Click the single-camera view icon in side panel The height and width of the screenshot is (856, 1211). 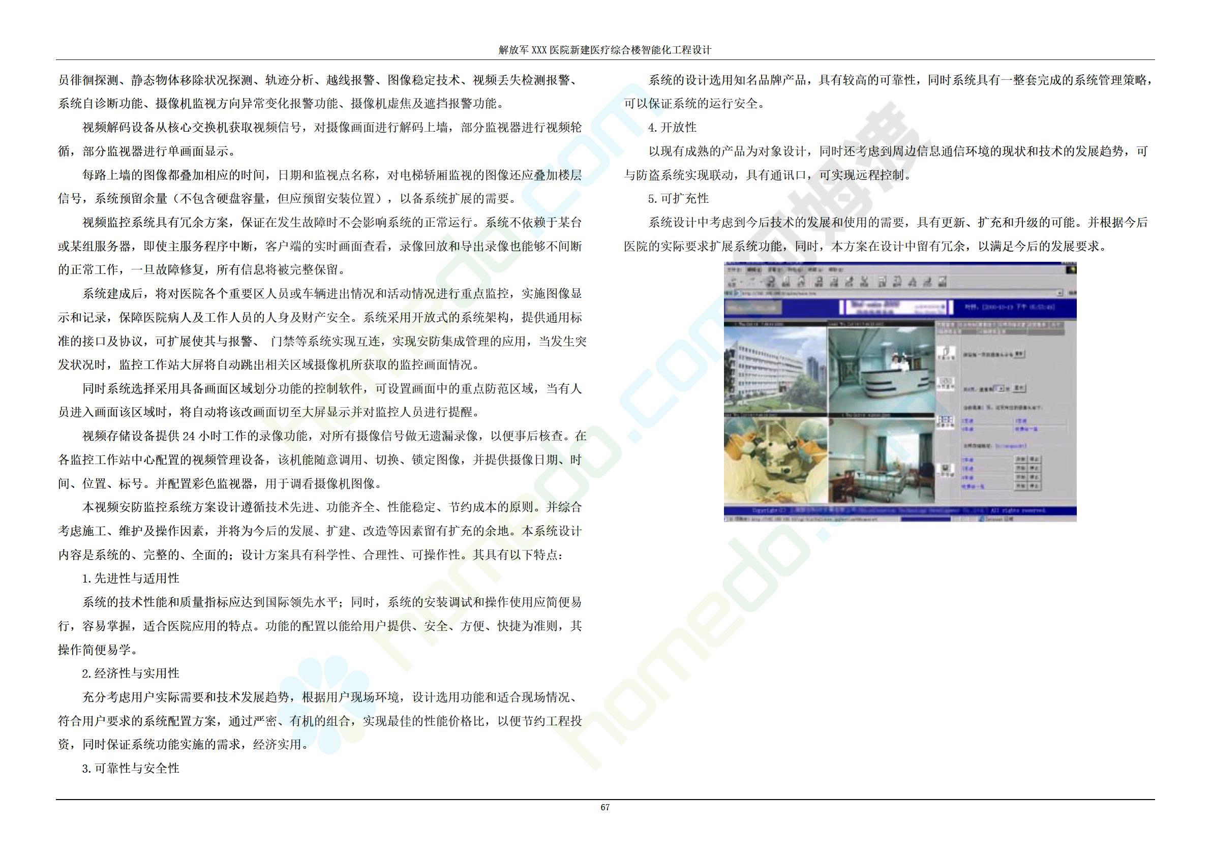946,353
